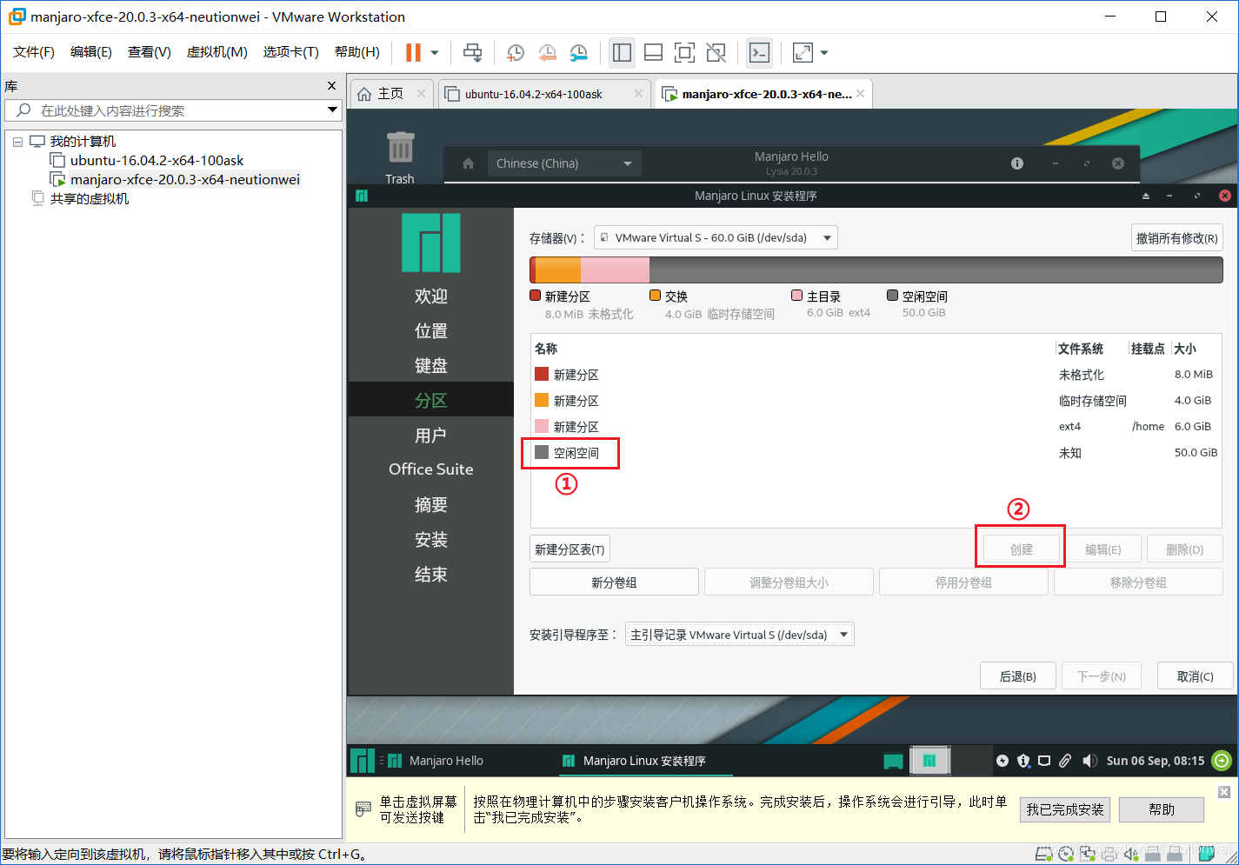Click the stretch guest display icon
1239x865 pixels.
pos(803,53)
